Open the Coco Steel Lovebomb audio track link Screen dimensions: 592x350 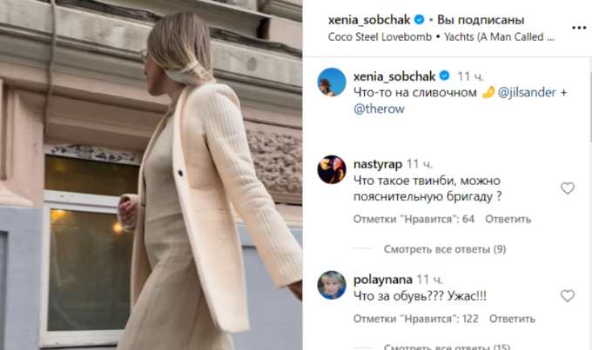[x=380, y=37]
